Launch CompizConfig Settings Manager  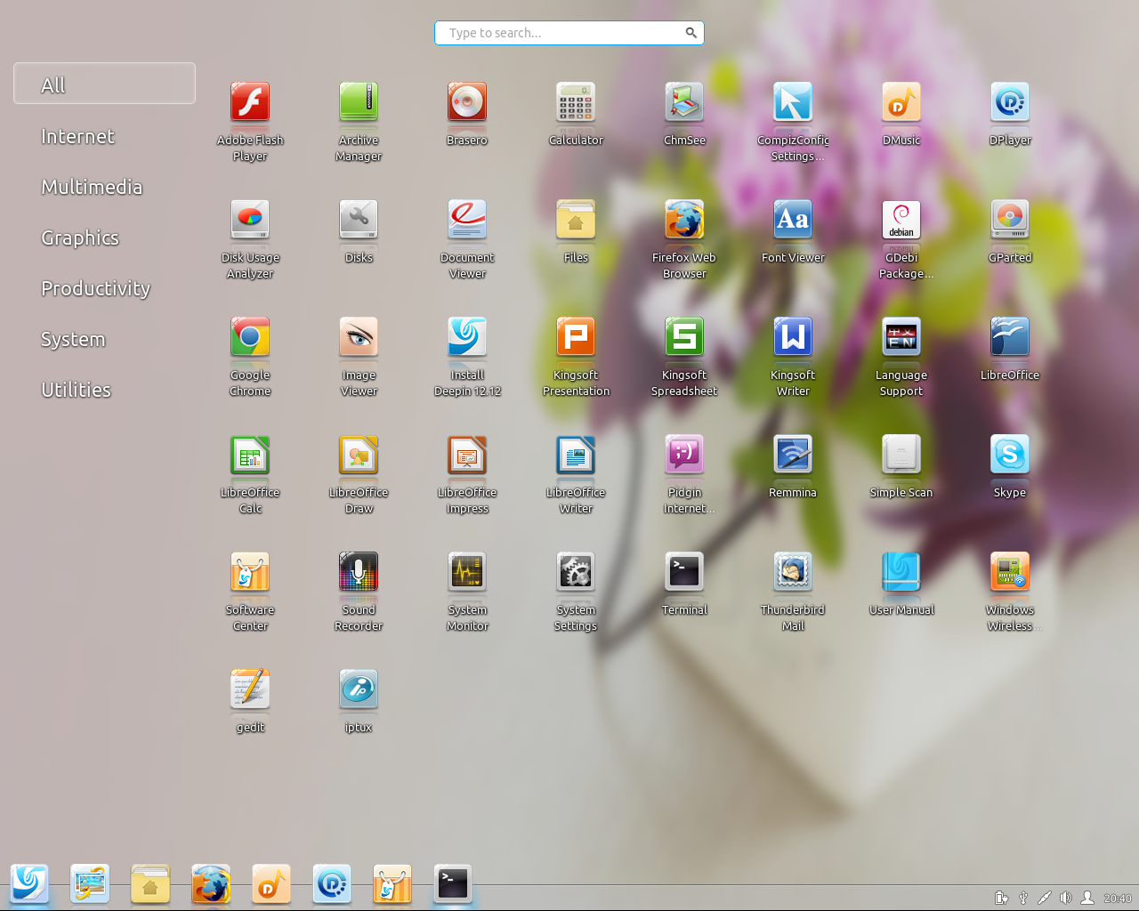(793, 101)
